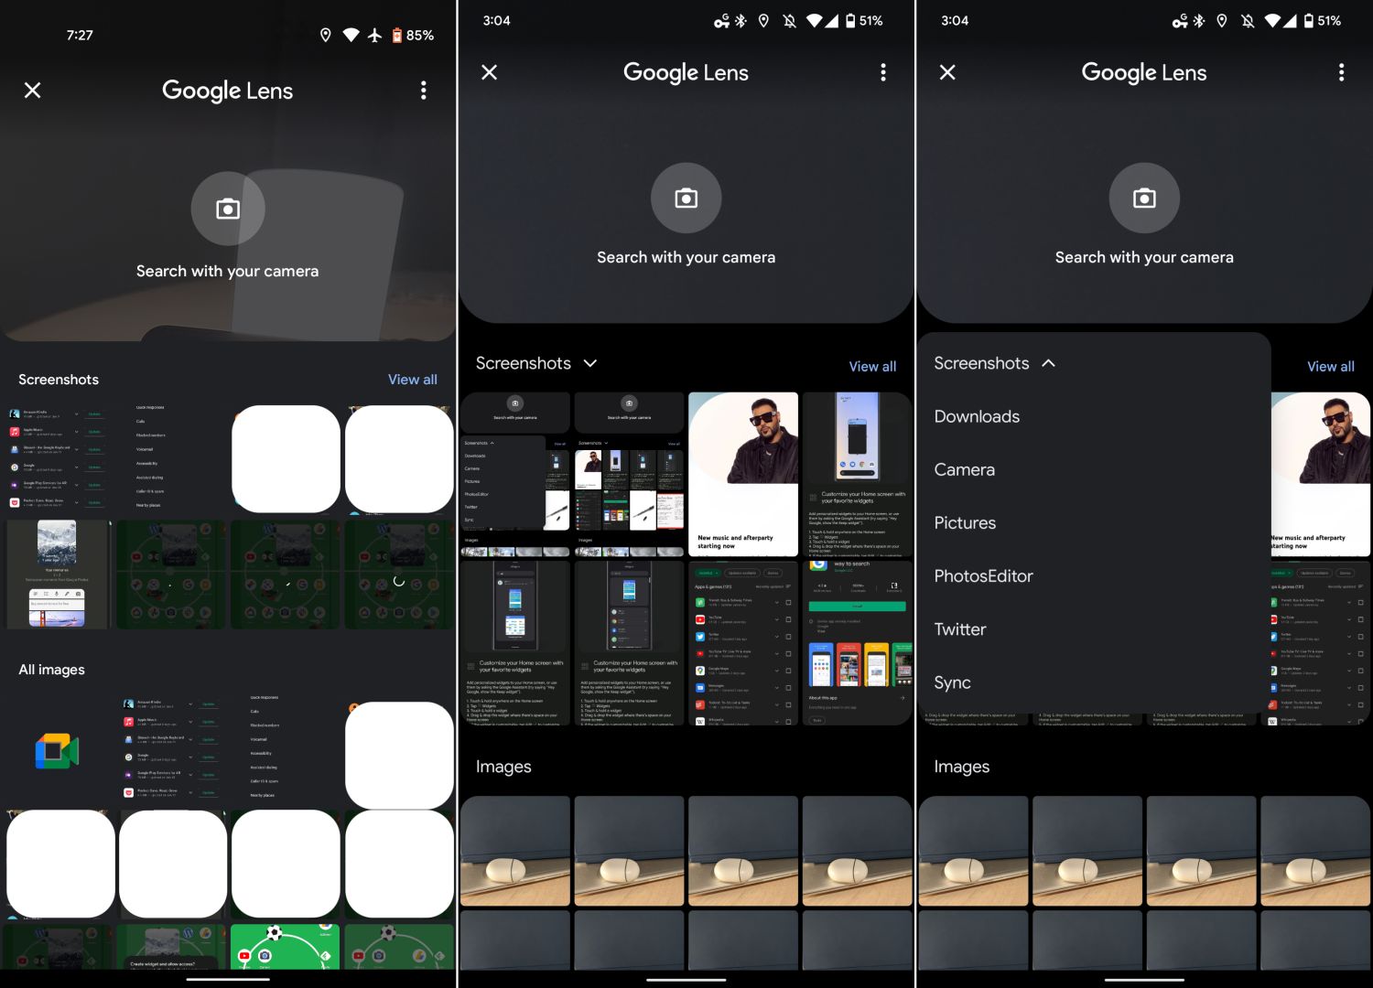
Task: Open the Google Meet logo image
Action: point(58,751)
